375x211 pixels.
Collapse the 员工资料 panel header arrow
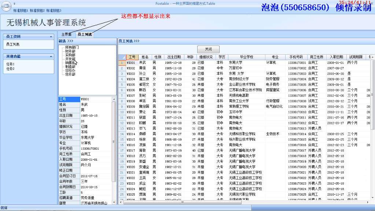(52, 37)
